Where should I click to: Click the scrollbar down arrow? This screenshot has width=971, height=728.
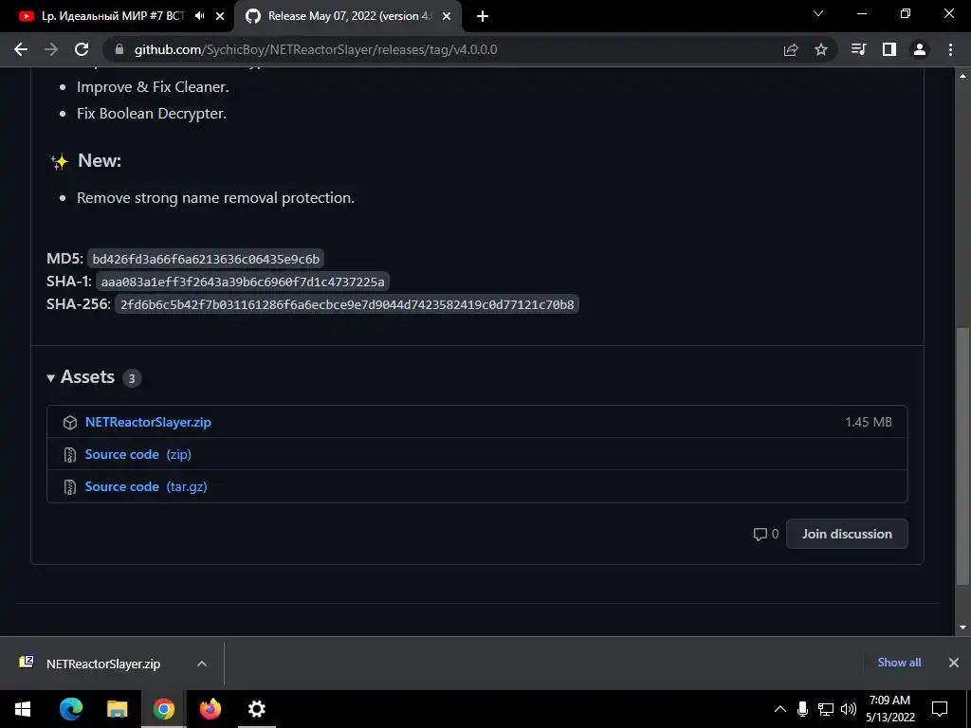point(962,628)
